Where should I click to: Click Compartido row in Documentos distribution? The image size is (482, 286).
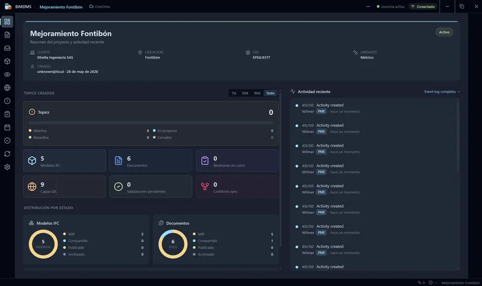tap(233, 241)
